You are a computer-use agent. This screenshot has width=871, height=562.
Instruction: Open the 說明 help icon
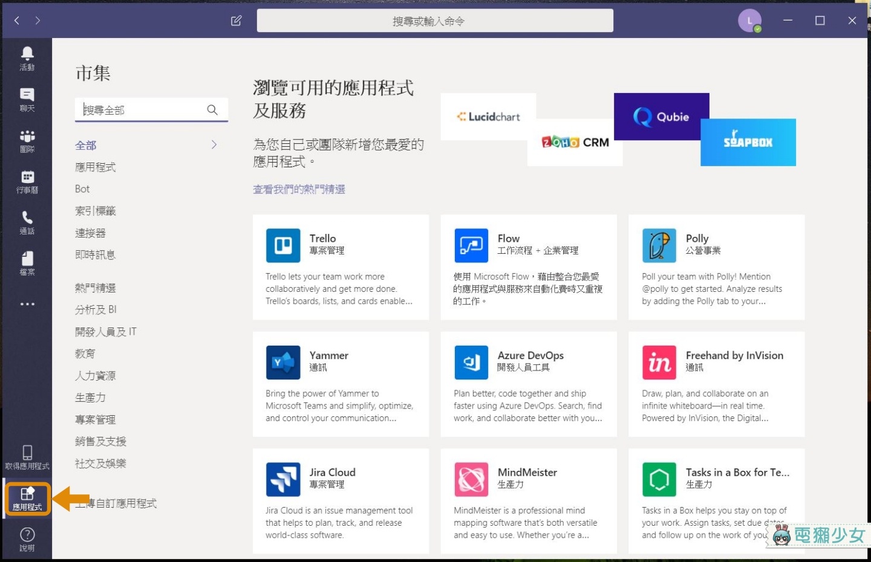(27, 534)
